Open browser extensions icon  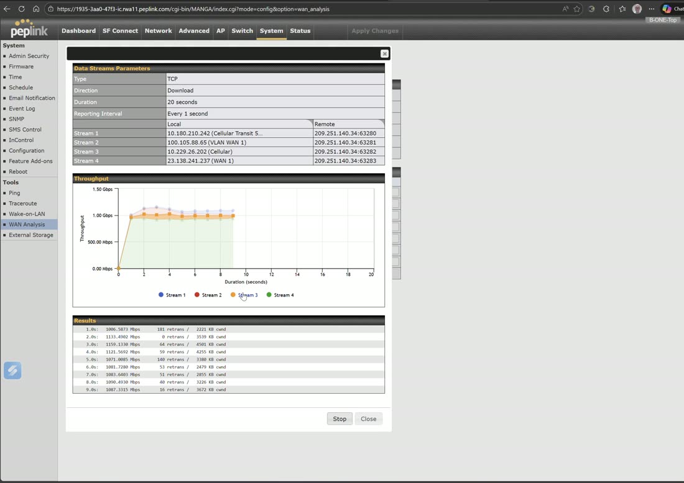pyautogui.click(x=606, y=9)
